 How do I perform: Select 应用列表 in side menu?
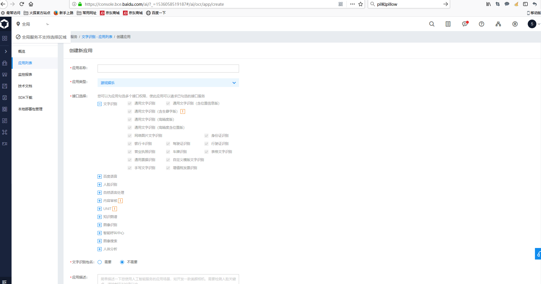tap(35, 63)
